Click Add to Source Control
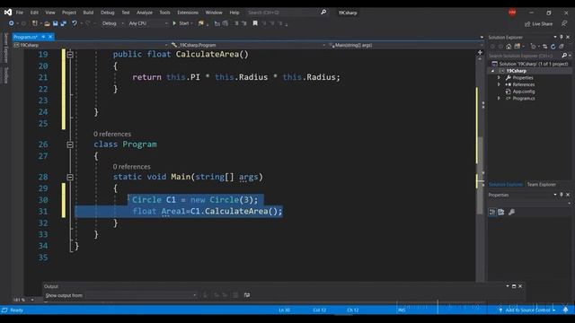The image size is (575, 323). point(527,310)
